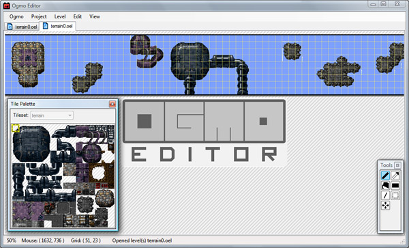Viewport: 409px width, 248px height.
Task: Select the Pencil tool in Tools panel
Action: point(385,176)
